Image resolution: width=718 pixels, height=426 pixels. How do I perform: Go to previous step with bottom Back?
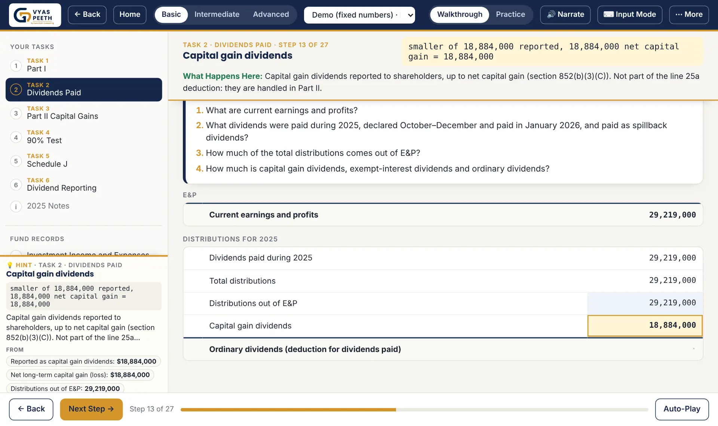[31, 409]
